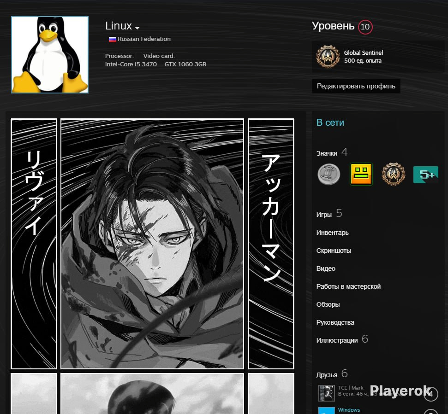Open the Значки badges section

pyautogui.click(x=327, y=153)
